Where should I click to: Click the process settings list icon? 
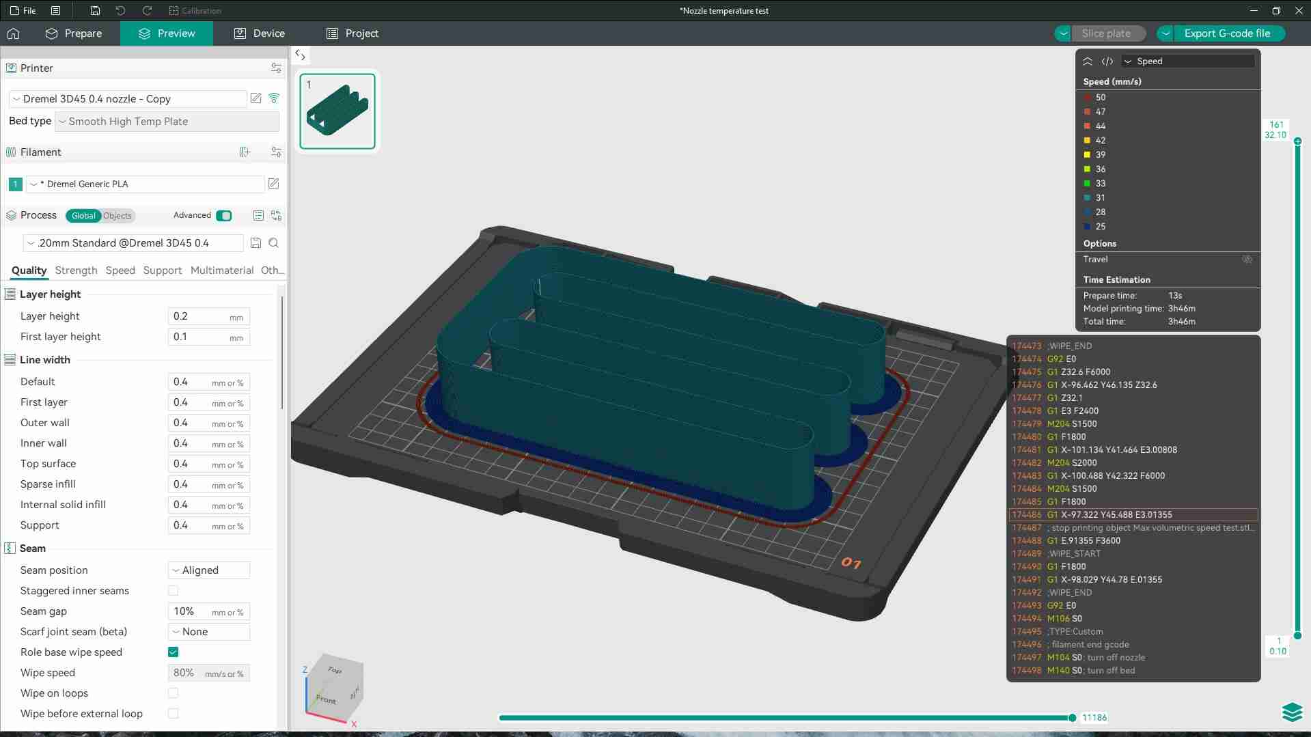[x=258, y=216]
